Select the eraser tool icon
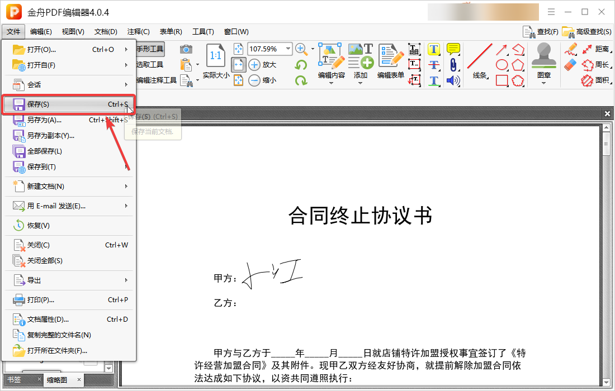This screenshot has height=391, width=615. 570,65
